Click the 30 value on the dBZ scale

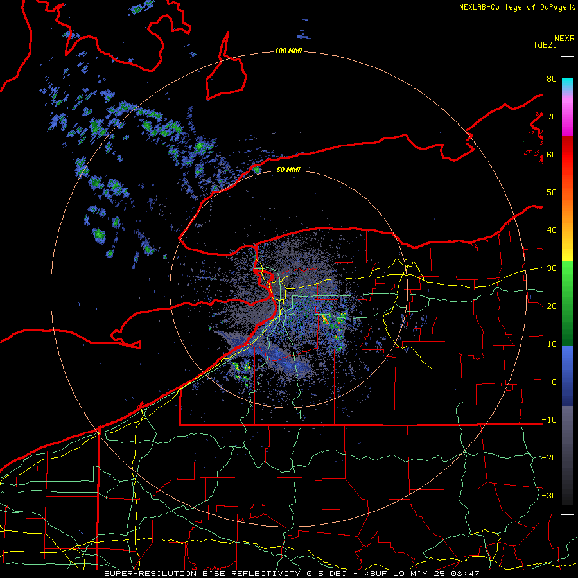pos(552,268)
